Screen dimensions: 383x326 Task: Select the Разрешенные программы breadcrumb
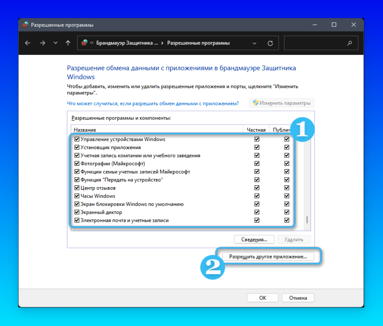199,43
